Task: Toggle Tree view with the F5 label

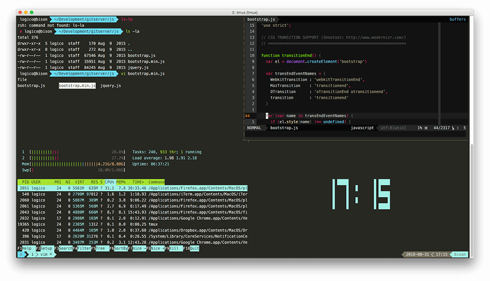Action: 101,248
